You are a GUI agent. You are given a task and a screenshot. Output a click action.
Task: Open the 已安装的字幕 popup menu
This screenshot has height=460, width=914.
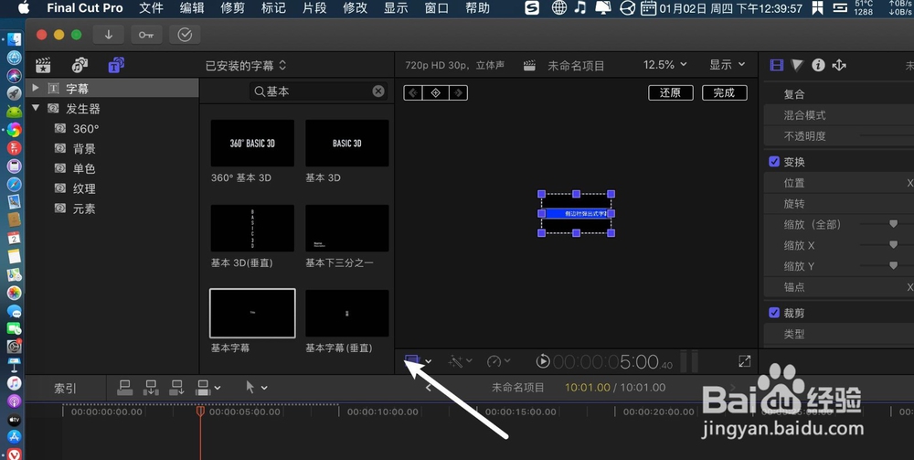click(245, 66)
